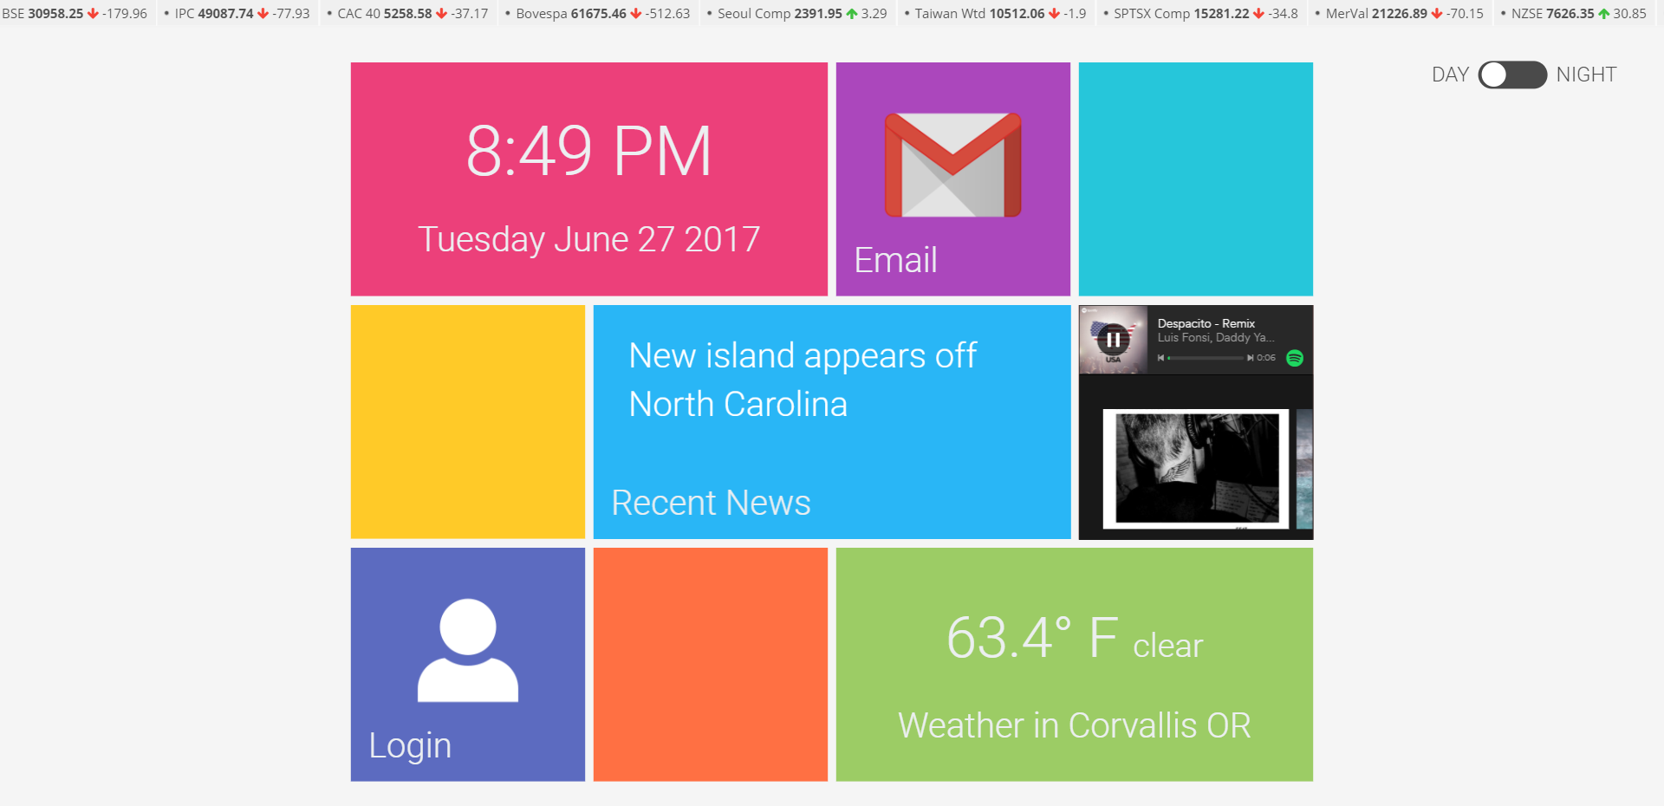1664x806 pixels.
Task: Skip to previous track in Spotify widget
Action: tap(1160, 358)
